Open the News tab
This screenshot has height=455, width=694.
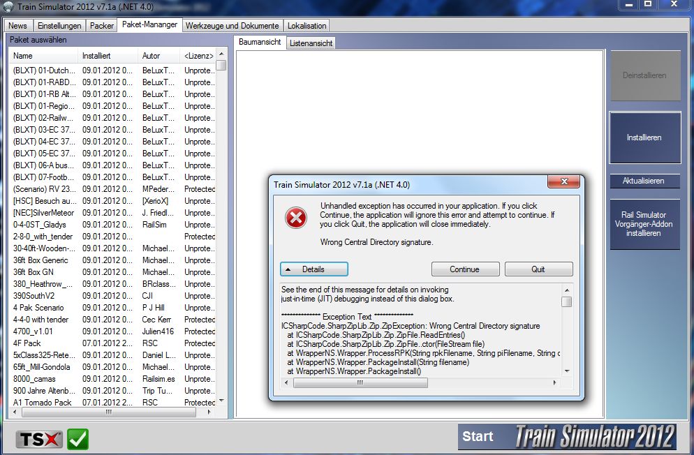click(17, 26)
